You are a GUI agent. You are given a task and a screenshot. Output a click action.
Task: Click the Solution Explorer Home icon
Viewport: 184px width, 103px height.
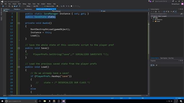156,11
